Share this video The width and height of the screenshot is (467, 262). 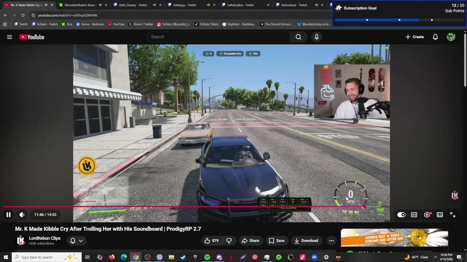click(250, 241)
